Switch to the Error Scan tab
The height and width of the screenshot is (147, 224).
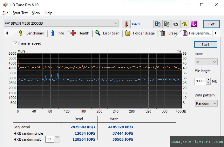(x=107, y=33)
